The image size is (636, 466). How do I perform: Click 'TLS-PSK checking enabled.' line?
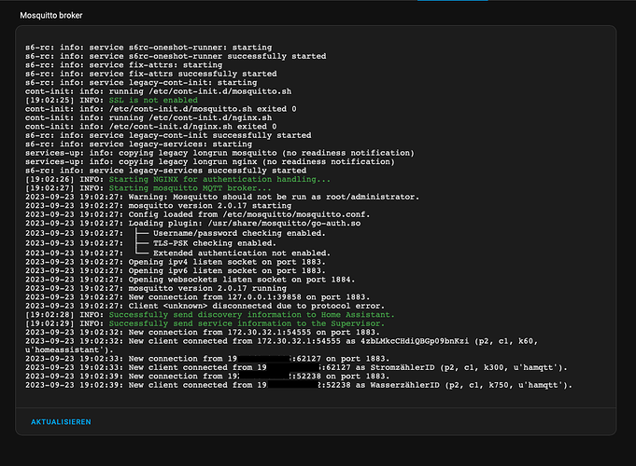click(150, 243)
